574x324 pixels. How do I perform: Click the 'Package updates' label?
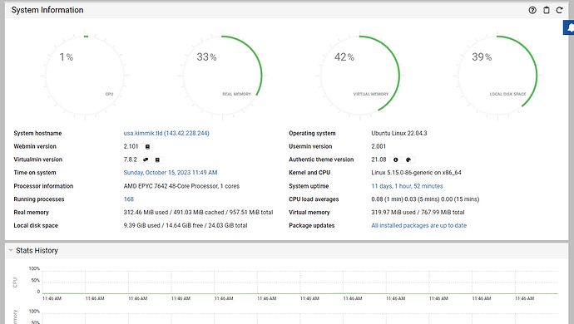click(311, 226)
